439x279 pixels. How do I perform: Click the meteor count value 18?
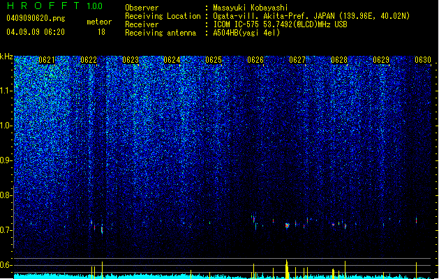click(x=101, y=32)
